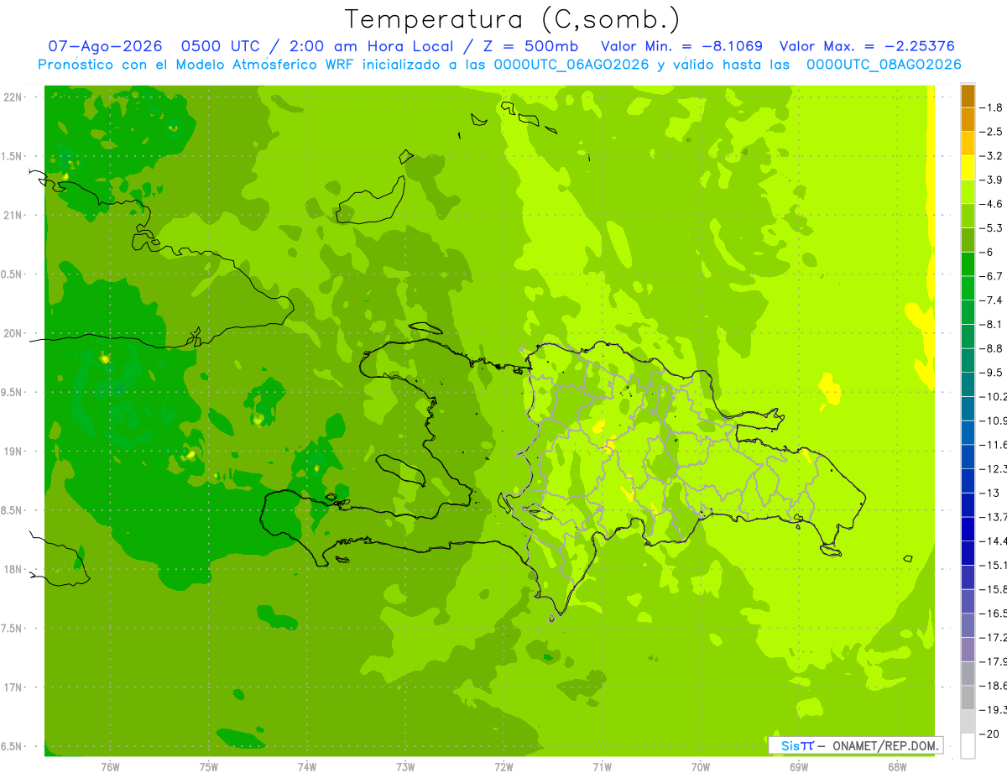Pick the white swatch below -20
This screenshot has width=1007, height=778.
click(968, 746)
